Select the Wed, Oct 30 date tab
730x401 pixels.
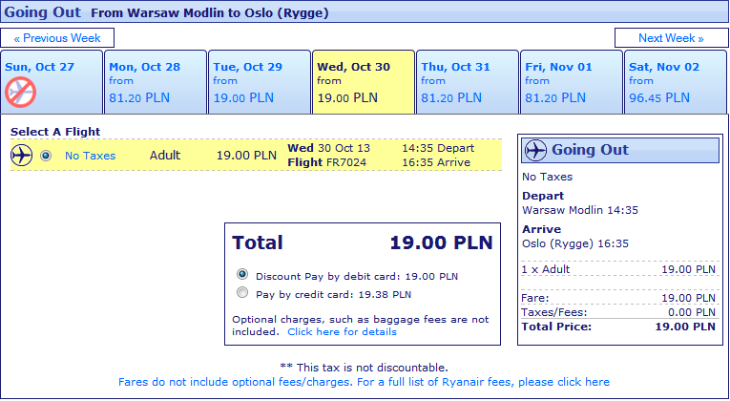click(x=364, y=82)
